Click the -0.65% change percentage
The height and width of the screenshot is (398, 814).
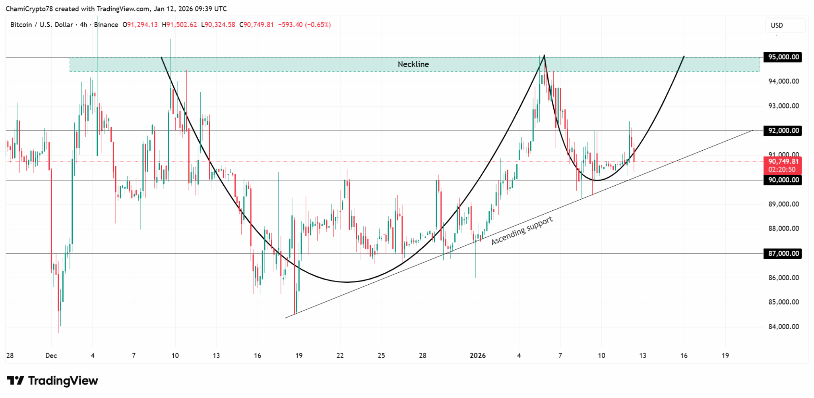click(x=318, y=25)
